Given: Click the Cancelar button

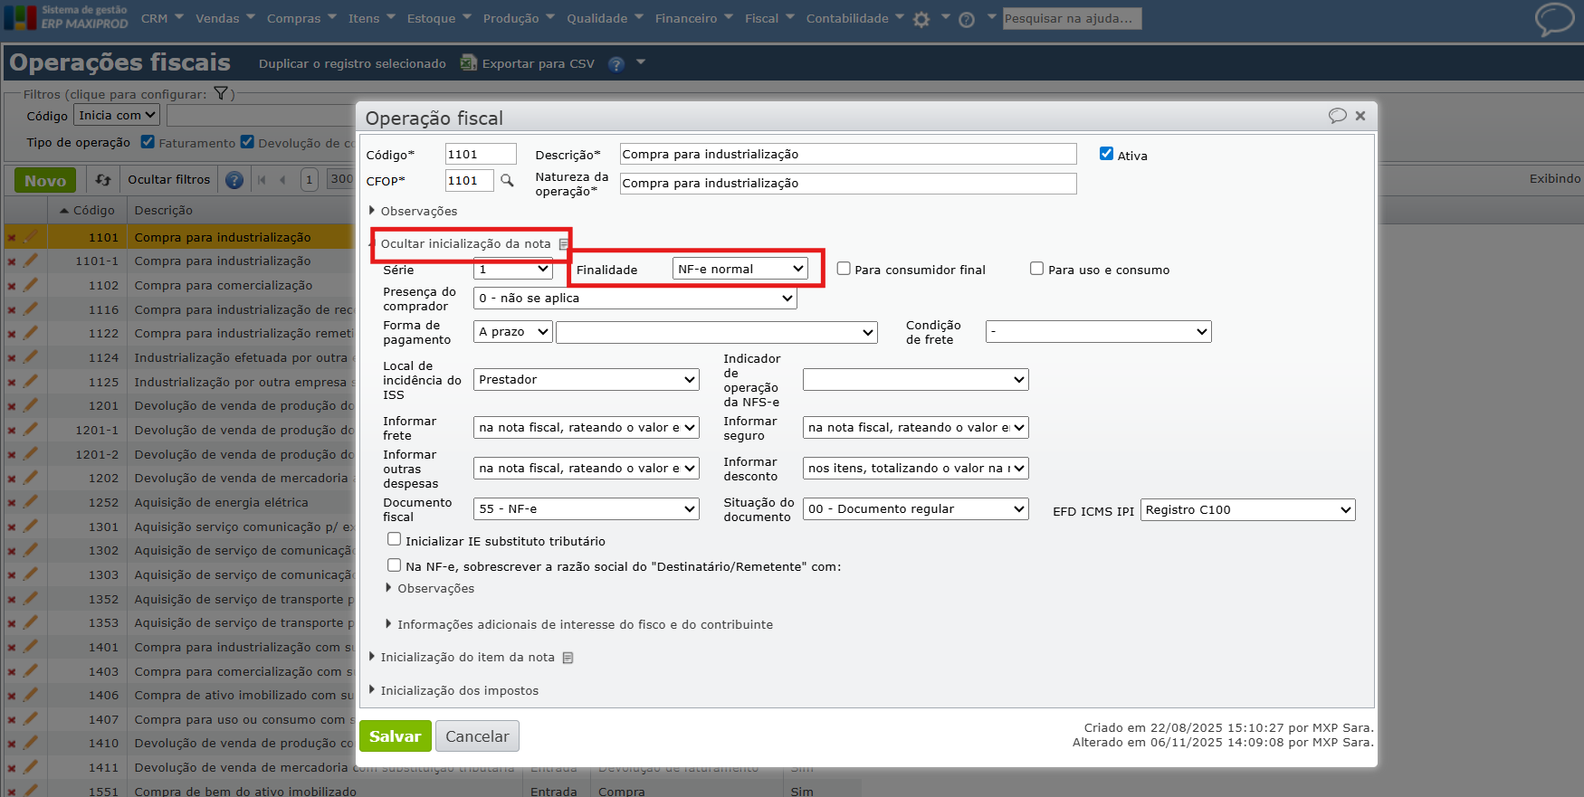Looking at the screenshot, I should [x=477, y=736].
